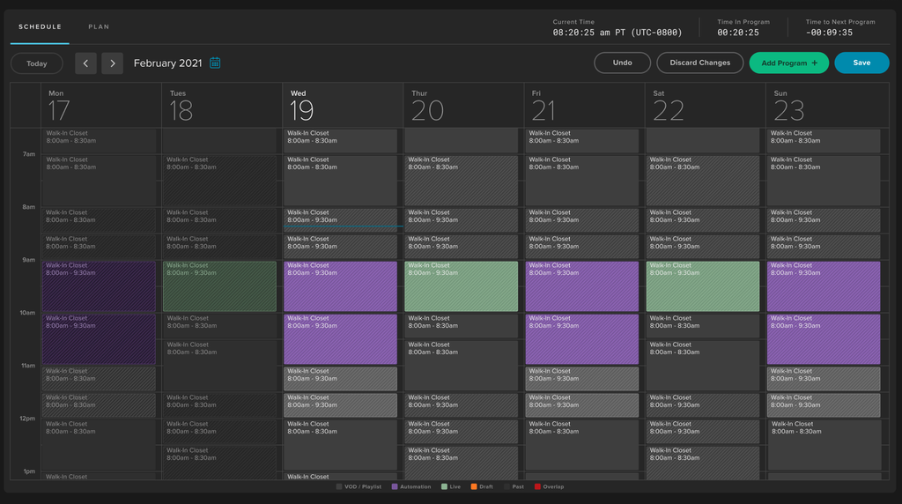Go to the previous week arrow
The image size is (902, 504).
click(x=85, y=63)
